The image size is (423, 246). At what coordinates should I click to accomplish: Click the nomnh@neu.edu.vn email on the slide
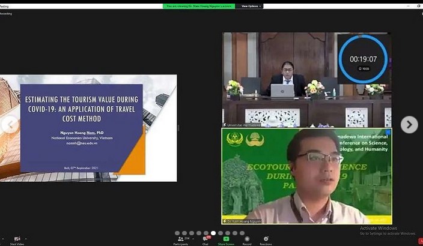click(x=82, y=143)
